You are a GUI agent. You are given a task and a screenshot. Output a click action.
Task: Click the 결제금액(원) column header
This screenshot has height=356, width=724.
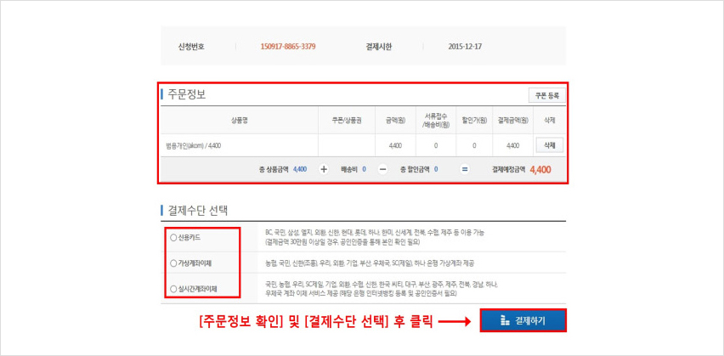click(x=513, y=120)
